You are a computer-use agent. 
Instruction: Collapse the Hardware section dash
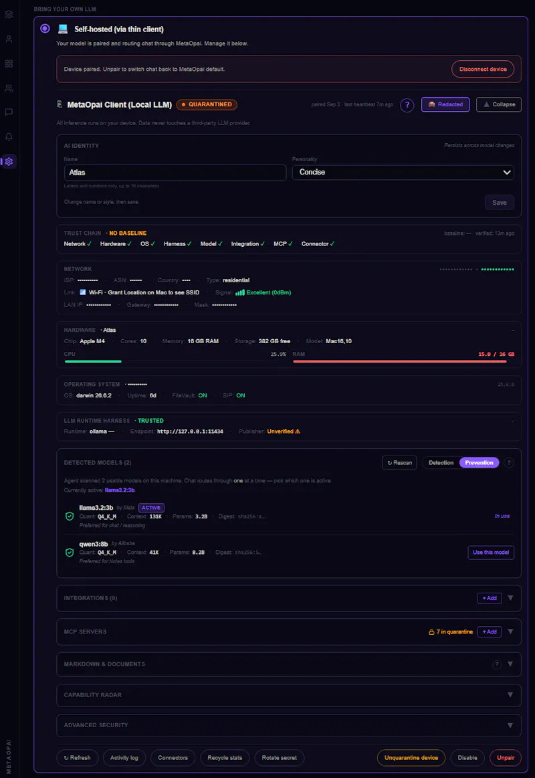coord(513,330)
